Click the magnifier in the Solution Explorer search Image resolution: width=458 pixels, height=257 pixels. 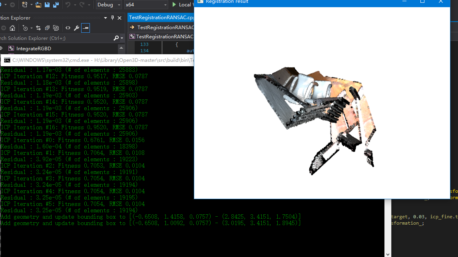116,38
